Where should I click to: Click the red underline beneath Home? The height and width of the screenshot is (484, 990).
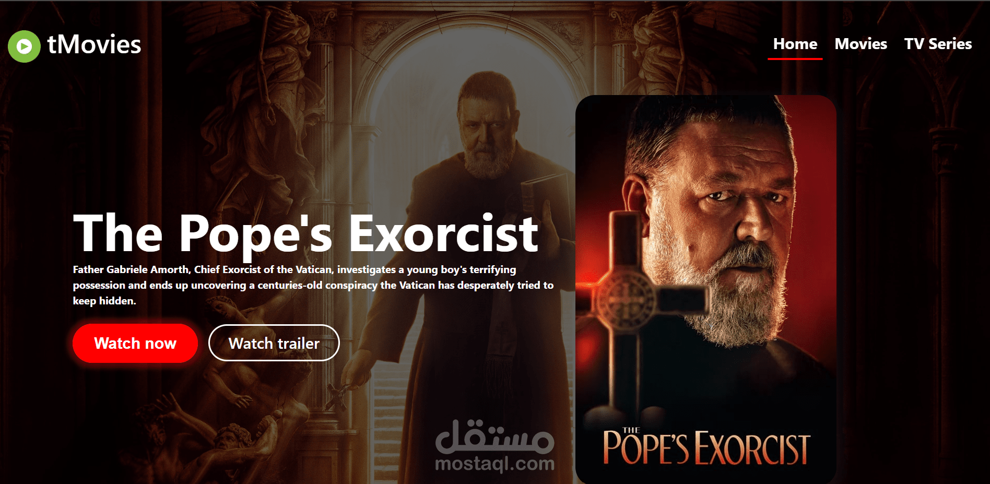(x=795, y=59)
